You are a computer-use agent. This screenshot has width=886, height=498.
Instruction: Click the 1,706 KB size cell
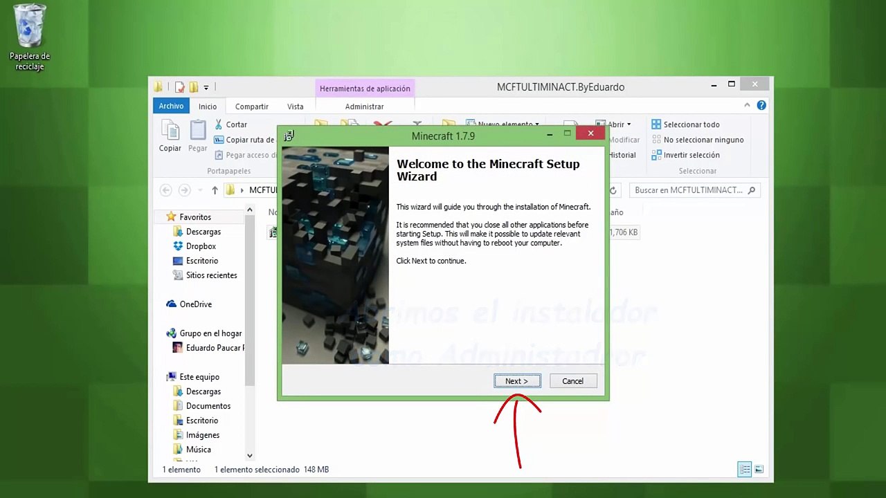(x=623, y=232)
